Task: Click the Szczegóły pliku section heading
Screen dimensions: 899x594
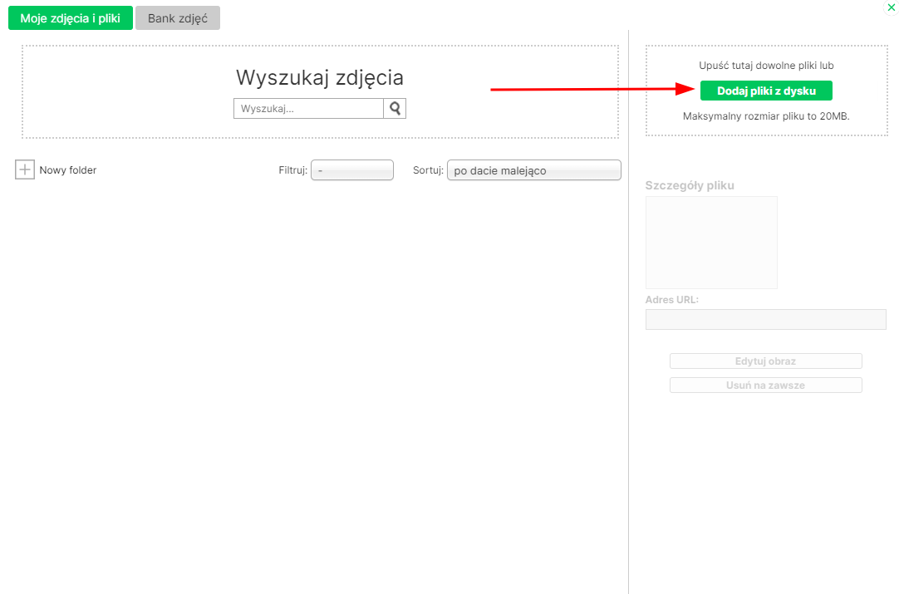Action: point(690,185)
